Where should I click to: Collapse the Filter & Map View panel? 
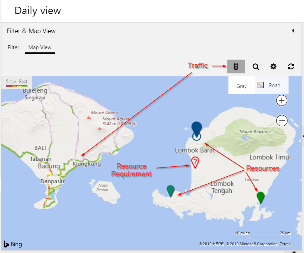[293, 31]
